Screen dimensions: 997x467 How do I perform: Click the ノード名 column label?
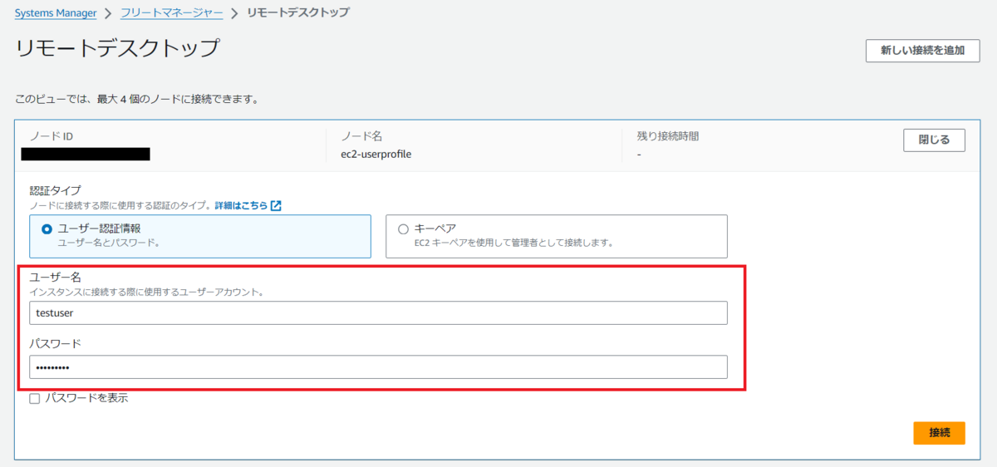tap(361, 135)
